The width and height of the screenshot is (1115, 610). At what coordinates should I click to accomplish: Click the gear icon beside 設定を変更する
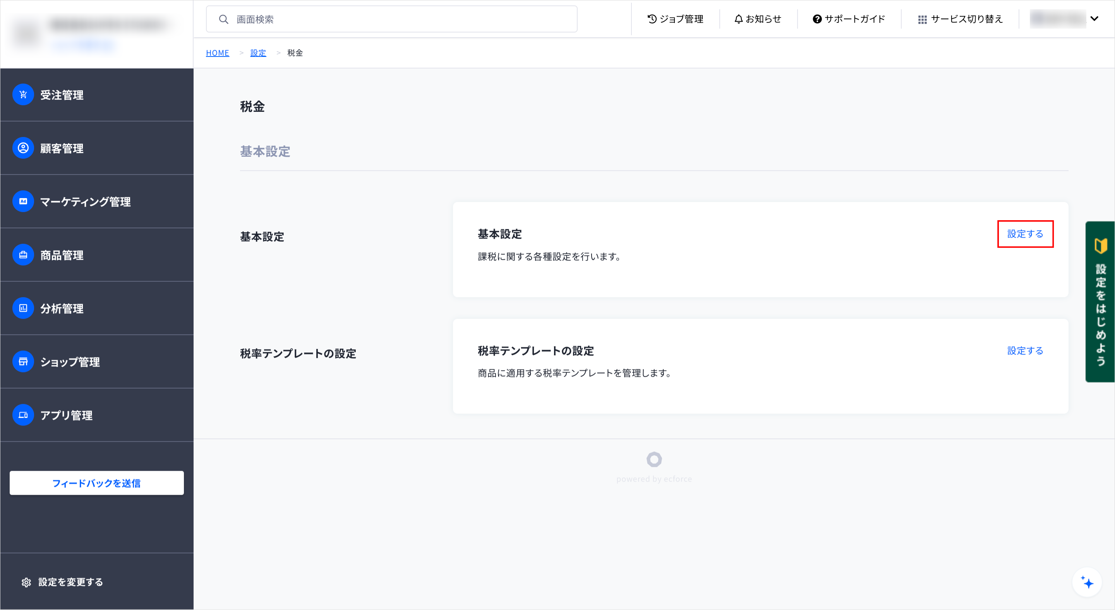click(x=26, y=582)
